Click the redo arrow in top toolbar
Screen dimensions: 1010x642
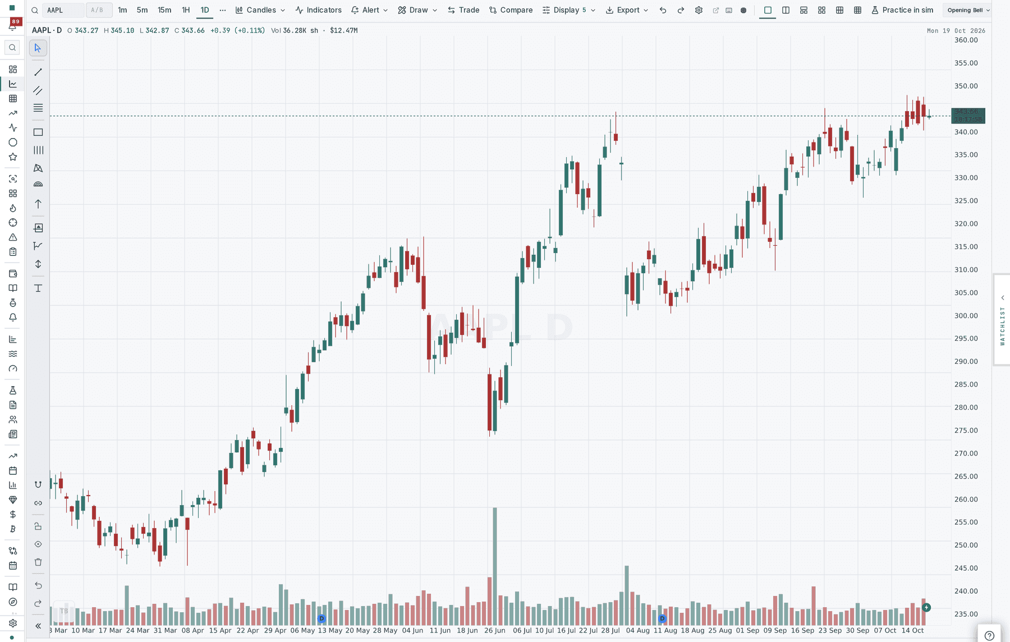coord(681,10)
